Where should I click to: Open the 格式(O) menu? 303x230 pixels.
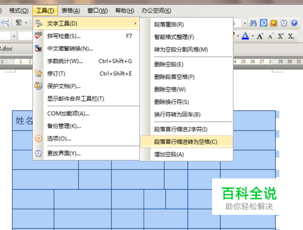pyautogui.click(x=19, y=10)
